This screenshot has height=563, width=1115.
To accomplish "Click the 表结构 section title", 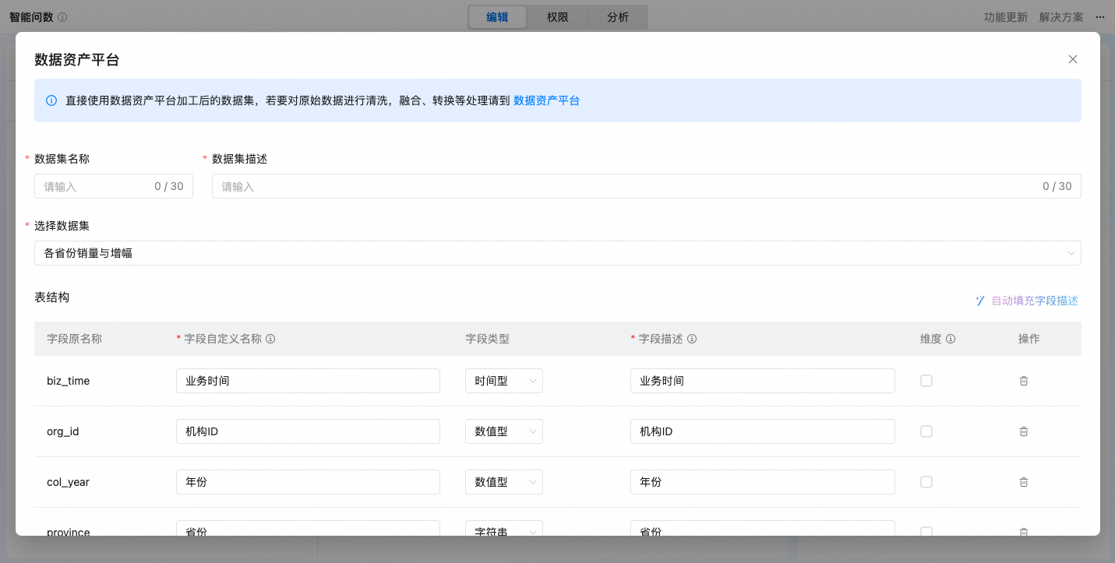I will tap(52, 297).
